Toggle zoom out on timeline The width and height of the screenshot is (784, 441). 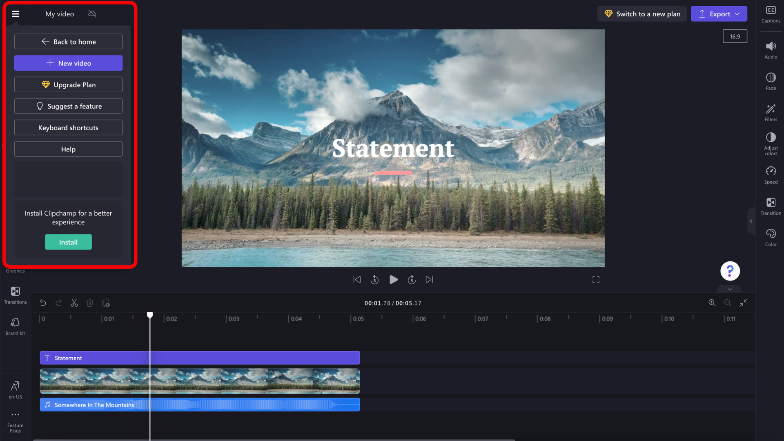(728, 303)
